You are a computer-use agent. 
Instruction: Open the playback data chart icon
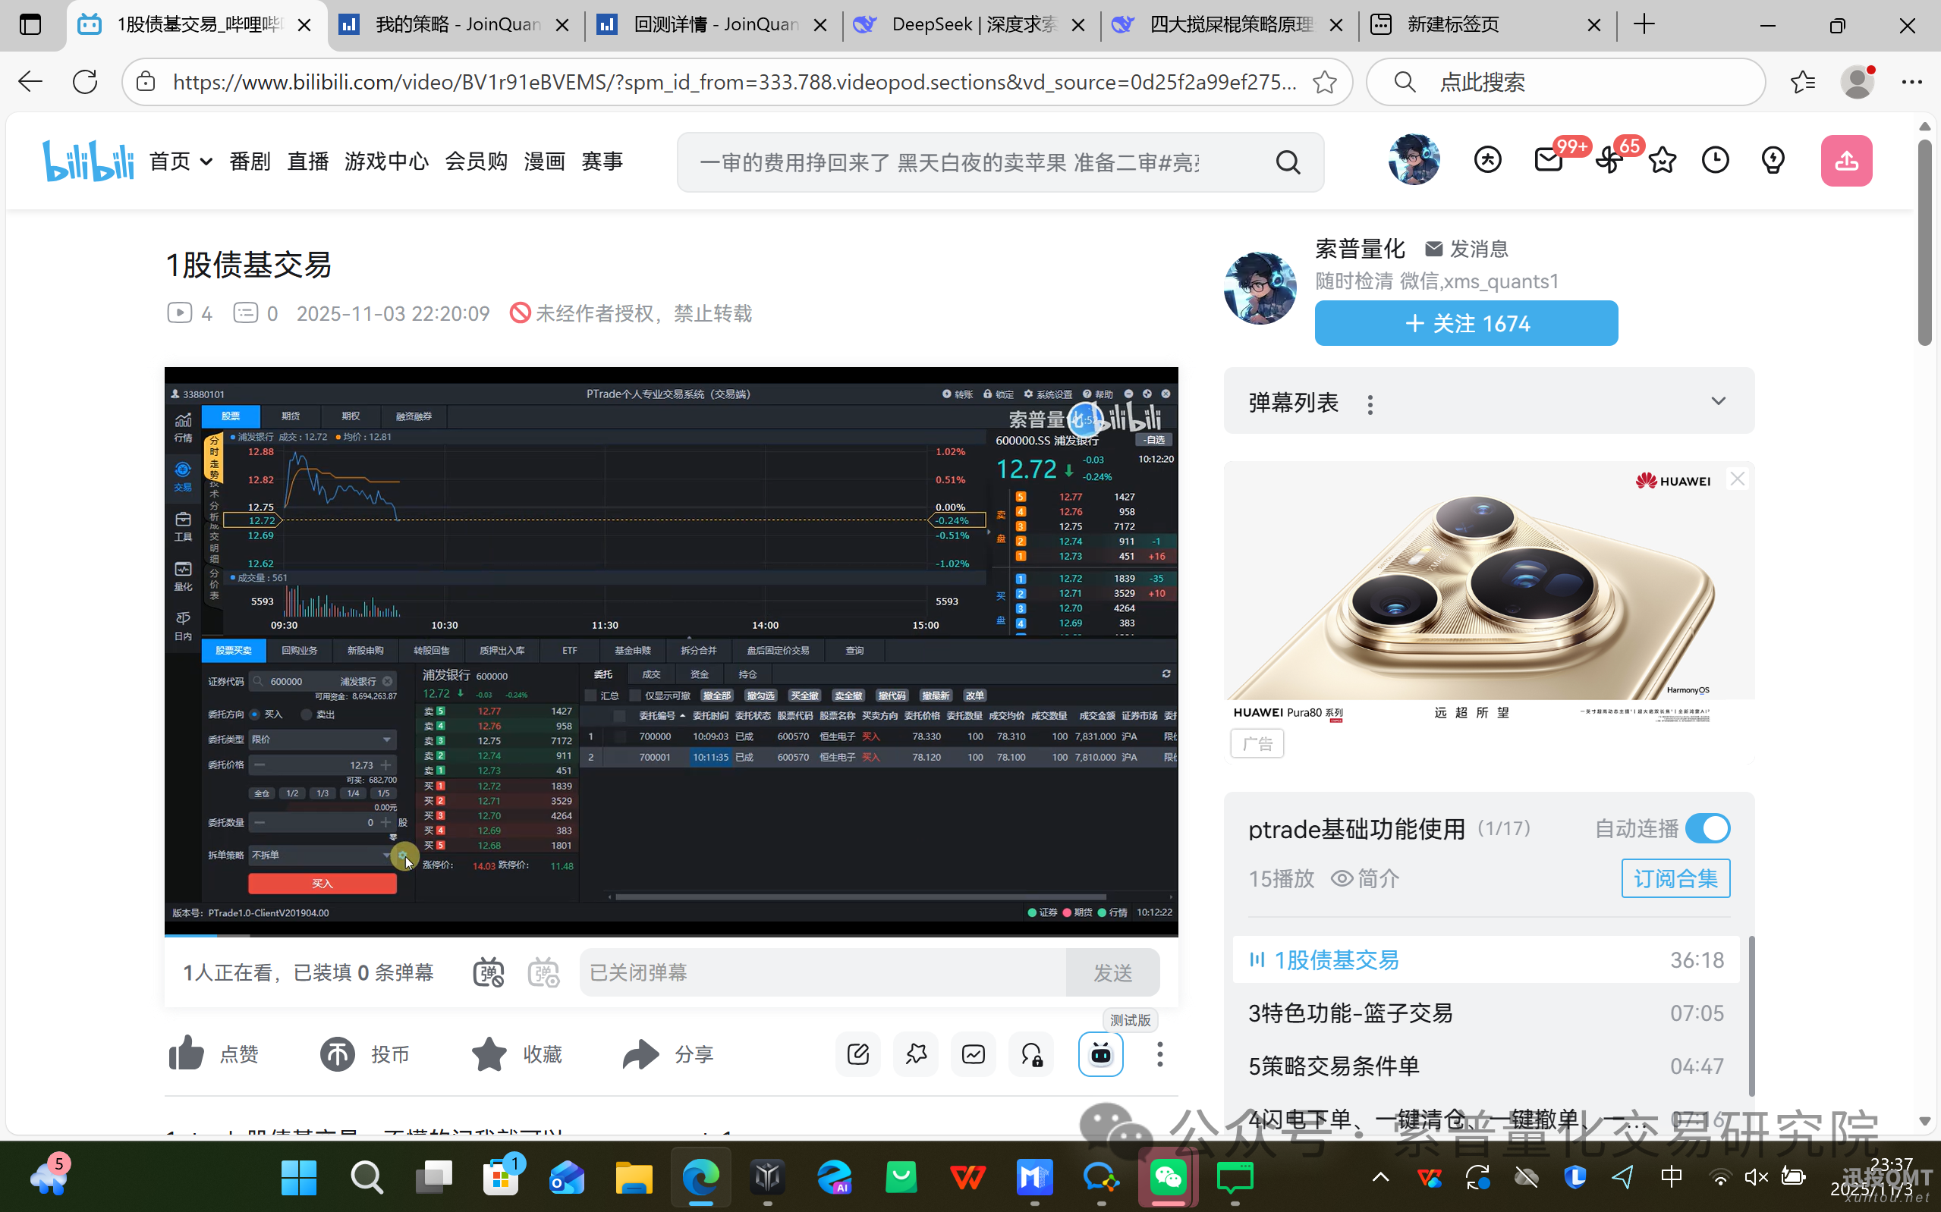tap(973, 1054)
